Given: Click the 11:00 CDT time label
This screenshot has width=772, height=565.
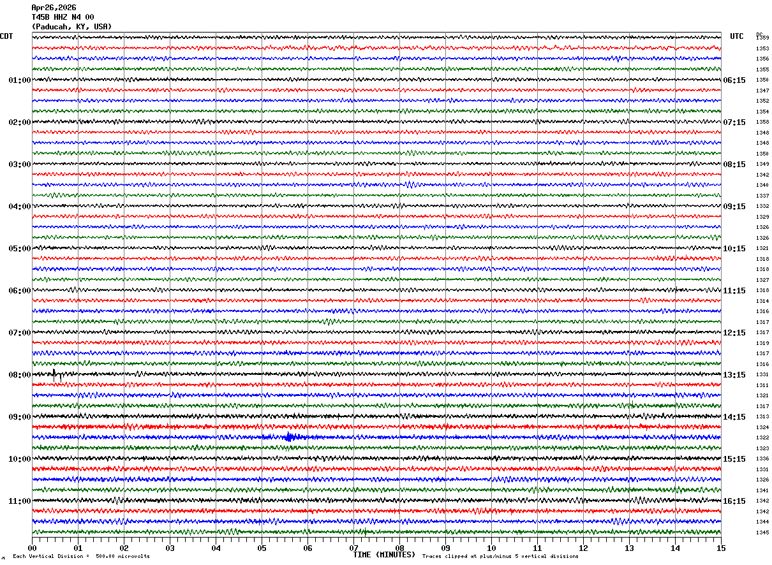Looking at the screenshot, I should [x=20, y=501].
